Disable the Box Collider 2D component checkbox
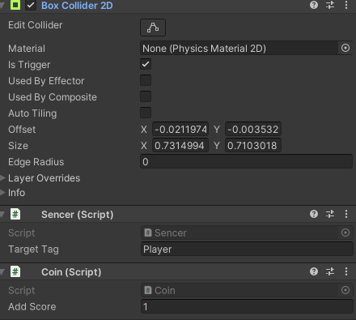This screenshot has height=320, width=356. pyautogui.click(x=31, y=5)
